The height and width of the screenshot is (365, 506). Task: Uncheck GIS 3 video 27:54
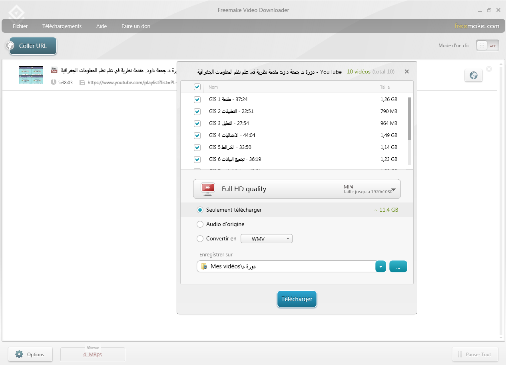(x=197, y=123)
